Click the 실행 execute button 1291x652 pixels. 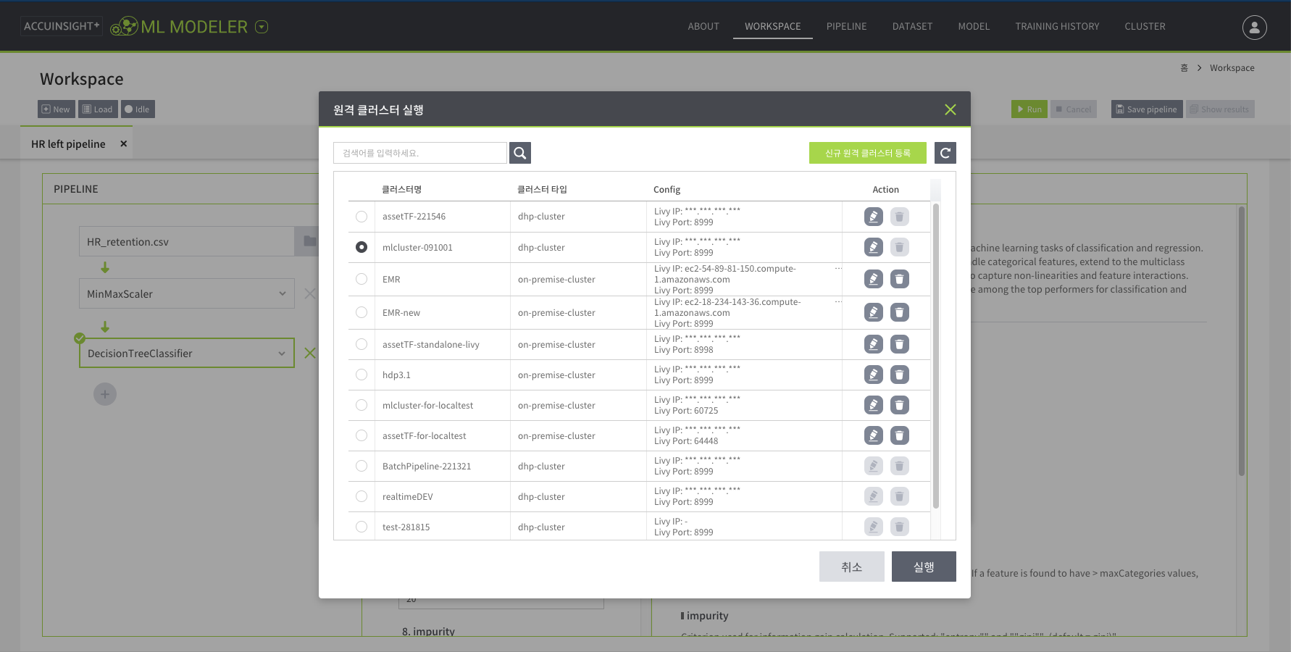pos(924,567)
